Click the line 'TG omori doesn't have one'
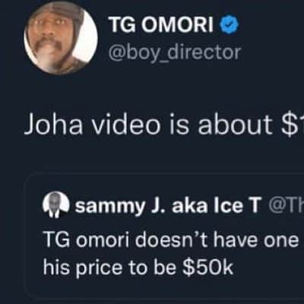 click(171, 240)
